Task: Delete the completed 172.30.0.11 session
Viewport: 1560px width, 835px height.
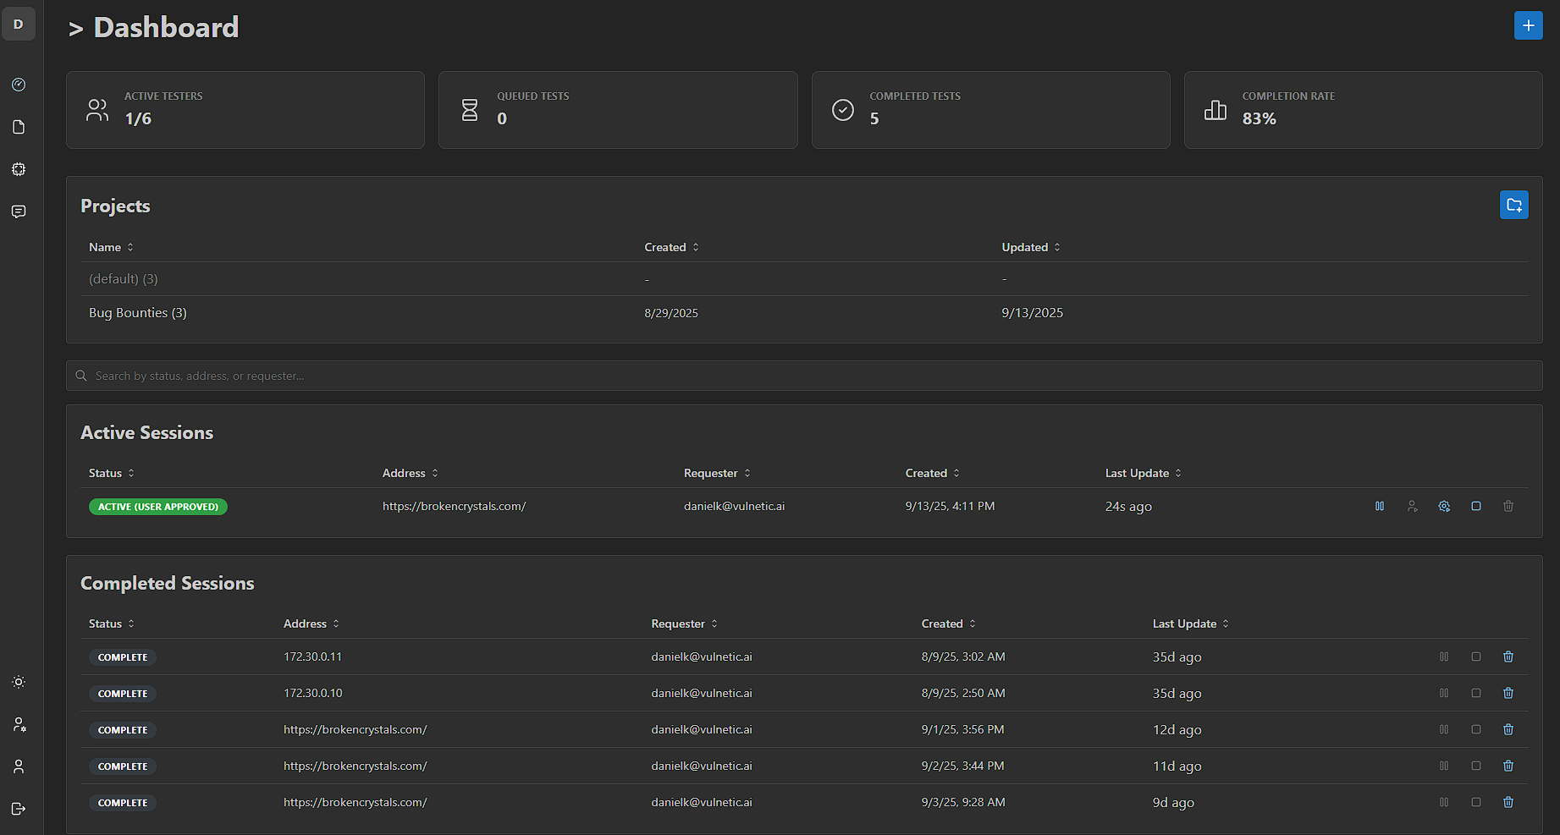Action: point(1508,657)
